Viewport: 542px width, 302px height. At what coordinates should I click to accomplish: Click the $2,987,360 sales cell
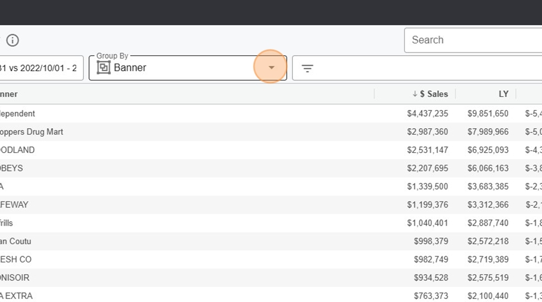tap(427, 132)
